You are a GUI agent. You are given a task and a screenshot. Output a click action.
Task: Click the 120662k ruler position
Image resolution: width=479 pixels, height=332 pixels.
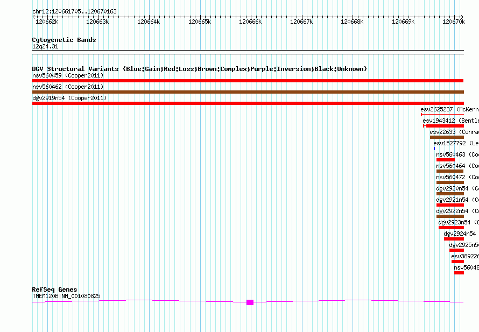tap(47, 22)
